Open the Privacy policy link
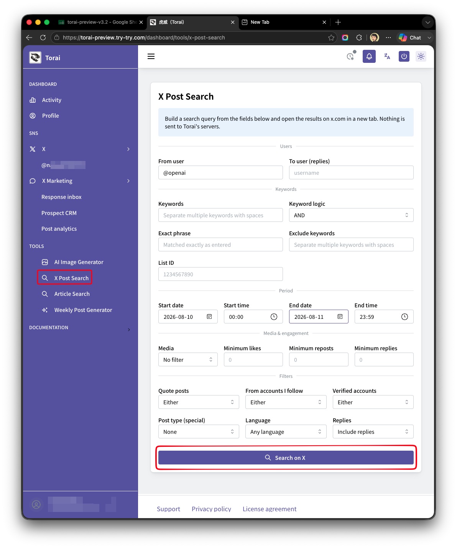The height and width of the screenshot is (548, 457). click(x=211, y=509)
